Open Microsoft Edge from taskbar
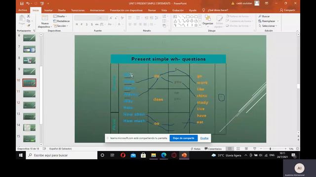 pos(163,155)
